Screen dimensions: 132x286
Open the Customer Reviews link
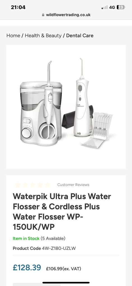tap(73, 185)
